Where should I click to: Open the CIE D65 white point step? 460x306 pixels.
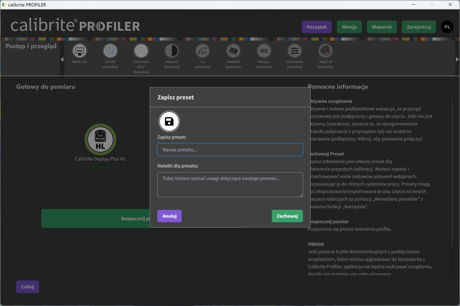click(x=110, y=51)
